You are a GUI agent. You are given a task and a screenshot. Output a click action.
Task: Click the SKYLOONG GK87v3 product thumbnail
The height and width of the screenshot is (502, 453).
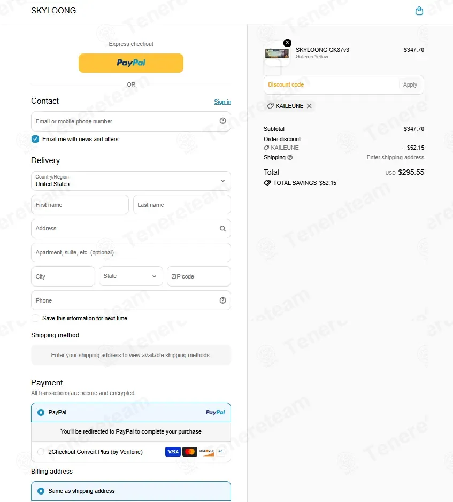(277, 53)
